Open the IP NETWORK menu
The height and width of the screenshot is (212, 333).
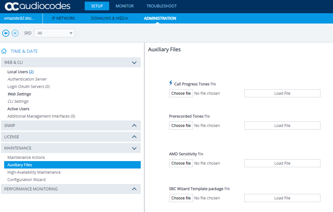click(63, 18)
